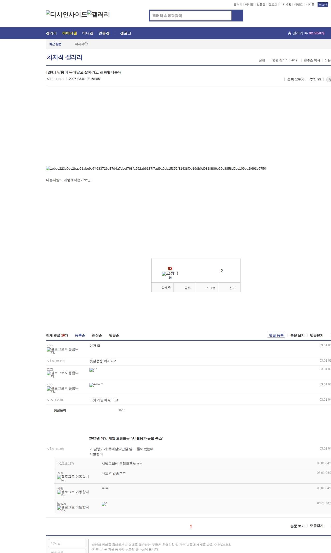Click the dccon image in heyzle's reply
The width and height of the screenshot is (331, 553).
(104, 504)
